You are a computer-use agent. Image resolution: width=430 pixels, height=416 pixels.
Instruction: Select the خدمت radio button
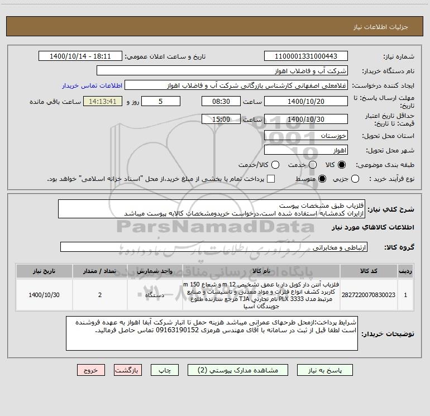pyautogui.click(x=313, y=165)
